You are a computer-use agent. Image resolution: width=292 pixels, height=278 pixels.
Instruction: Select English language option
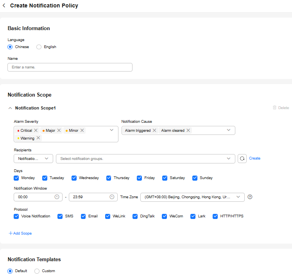[x=39, y=47]
